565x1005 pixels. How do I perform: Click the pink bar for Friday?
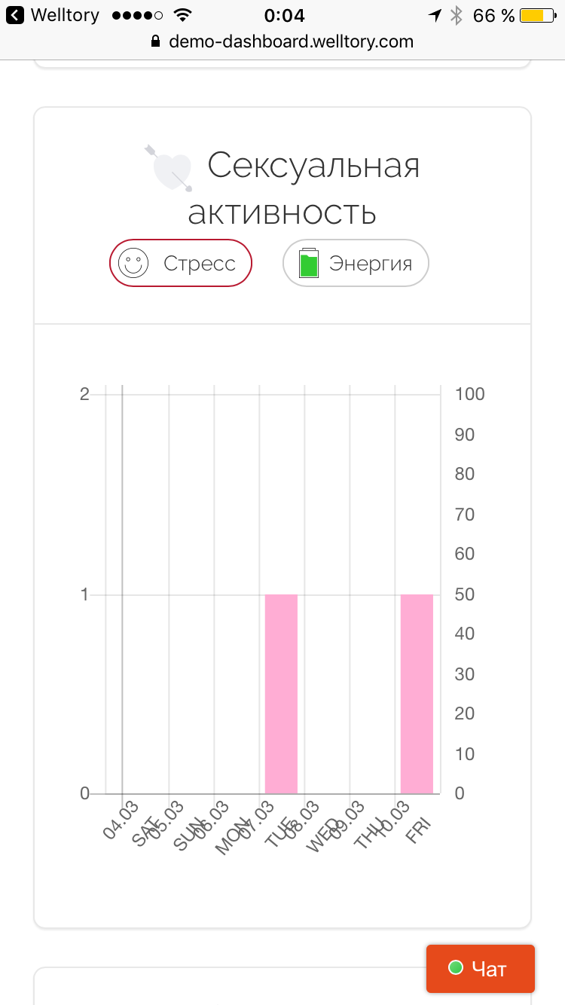[417, 693]
